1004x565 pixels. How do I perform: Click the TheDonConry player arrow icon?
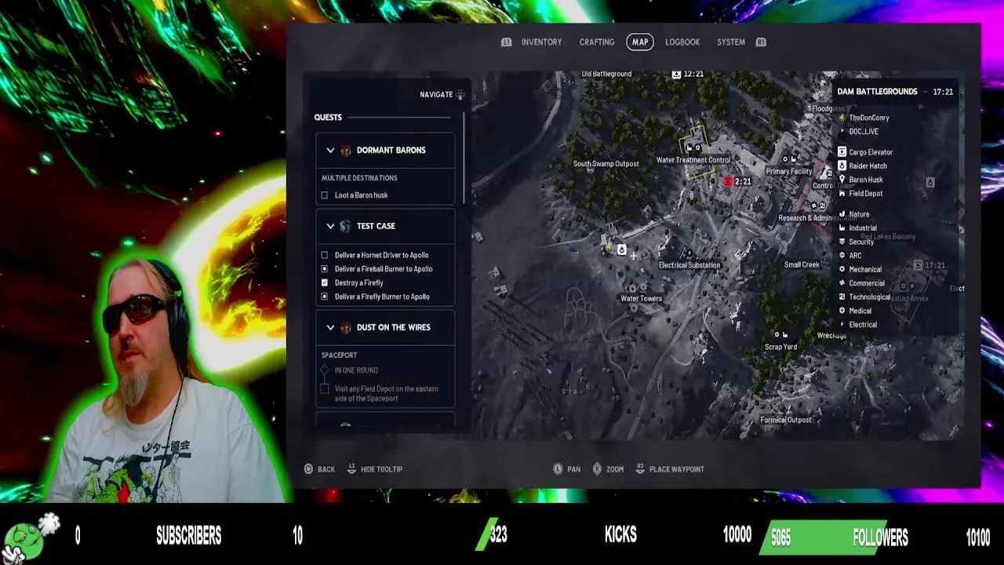pyautogui.click(x=842, y=118)
